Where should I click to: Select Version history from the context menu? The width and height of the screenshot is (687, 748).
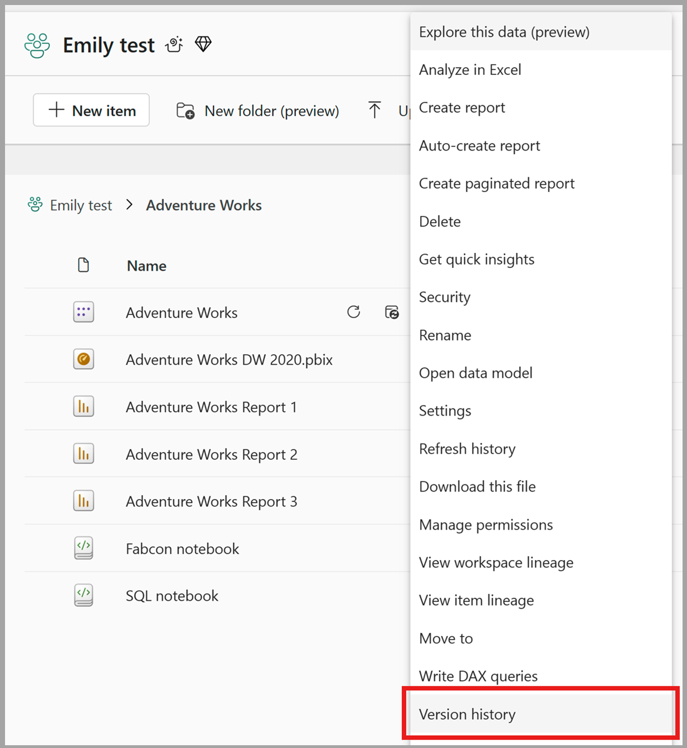coord(468,714)
